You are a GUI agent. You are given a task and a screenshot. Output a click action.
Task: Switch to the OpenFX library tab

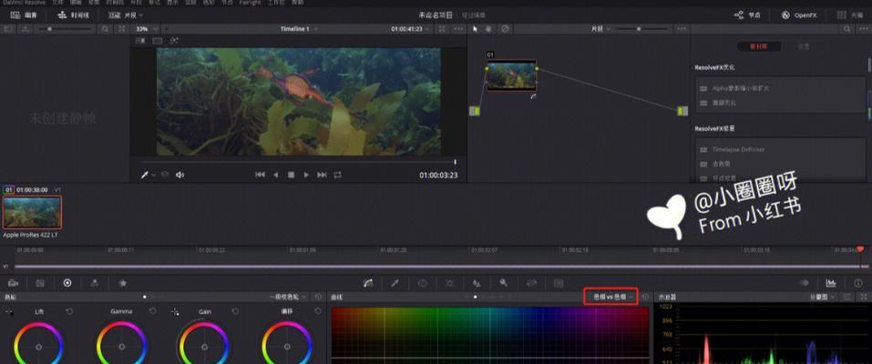(758, 46)
